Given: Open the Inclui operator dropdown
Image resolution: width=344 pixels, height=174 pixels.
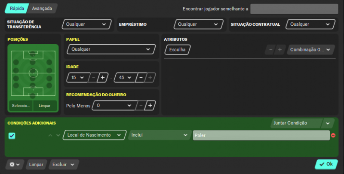Looking at the screenshot, I should 160,135.
